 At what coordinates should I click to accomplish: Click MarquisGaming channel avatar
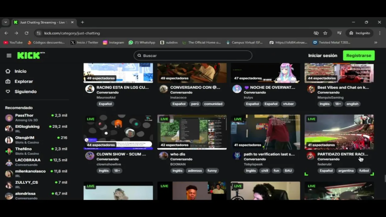point(311,89)
